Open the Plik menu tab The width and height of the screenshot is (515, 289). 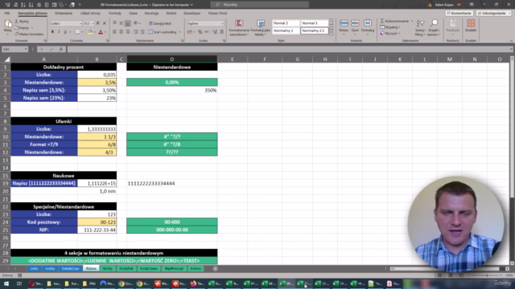[x=7, y=14]
